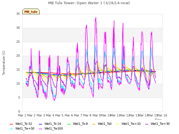Click the 15 y-axis tick label
Screen dimensions: 179x134
click(18, 70)
